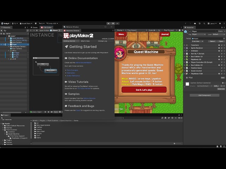
Task: Click the Player game object cube icon
Action: point(186,32)
